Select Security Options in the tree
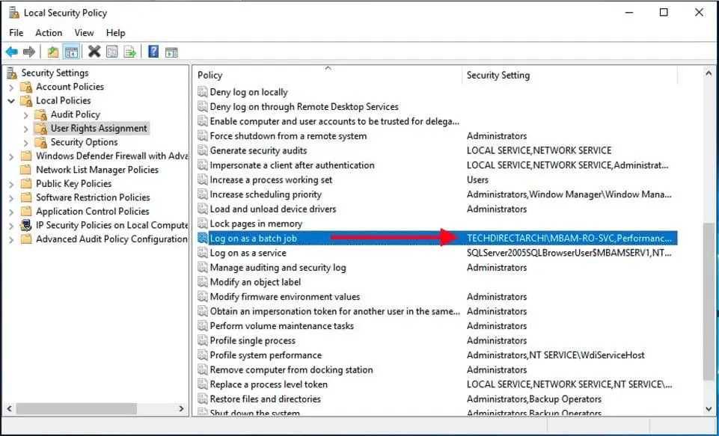This screenshot has height=436, width=719. click(x=84, y=142)
